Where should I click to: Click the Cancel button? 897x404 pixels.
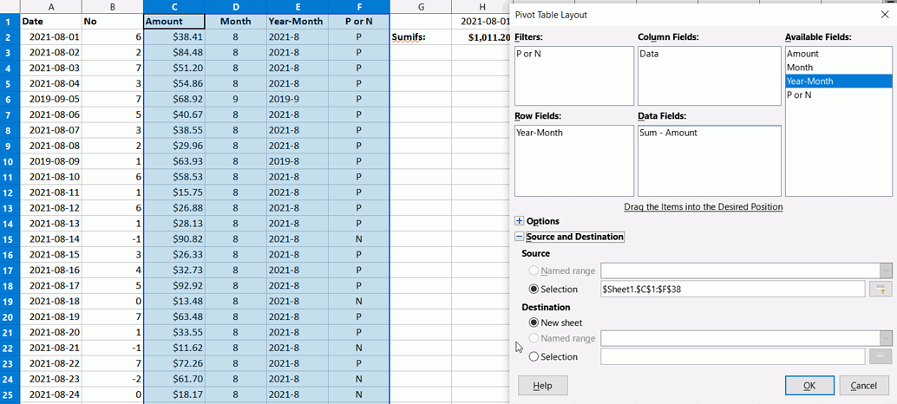864,386
